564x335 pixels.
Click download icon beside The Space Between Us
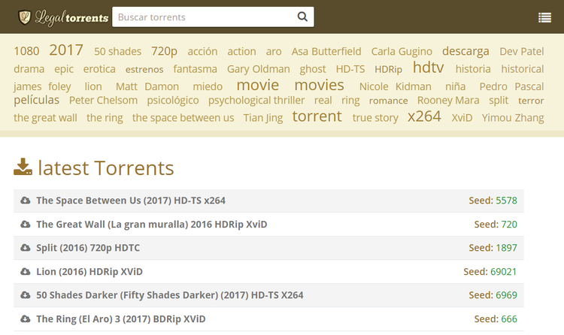pos(26,201)
